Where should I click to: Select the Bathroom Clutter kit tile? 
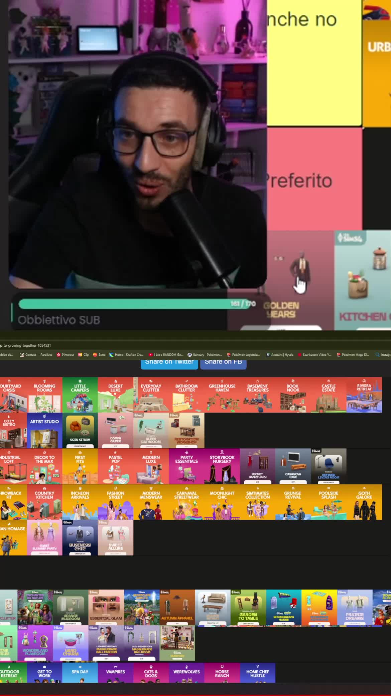[186, 395]
